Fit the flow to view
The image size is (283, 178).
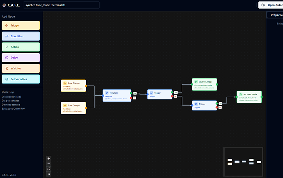coord(49,169)
